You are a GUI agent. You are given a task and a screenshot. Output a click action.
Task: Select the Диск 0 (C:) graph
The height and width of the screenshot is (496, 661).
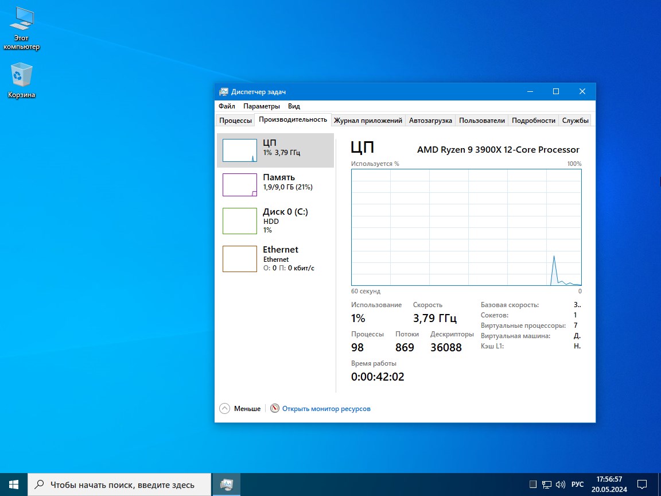[x=275, y=220]
